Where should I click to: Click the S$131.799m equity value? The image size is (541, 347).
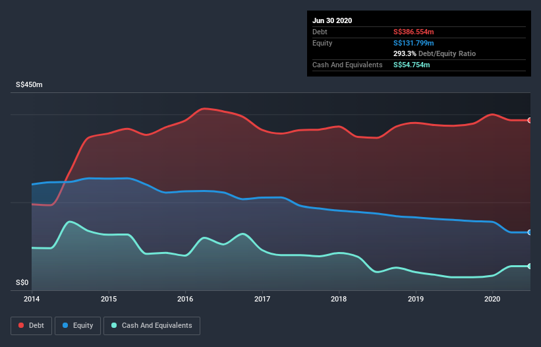click(x=414, y=43)
